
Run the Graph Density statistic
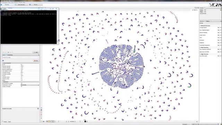click(x=219, y=35)
